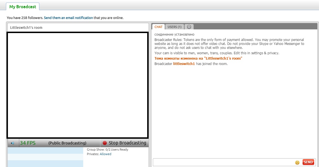
Task: Click the room title above the video
Action: (x=26, y=28)
